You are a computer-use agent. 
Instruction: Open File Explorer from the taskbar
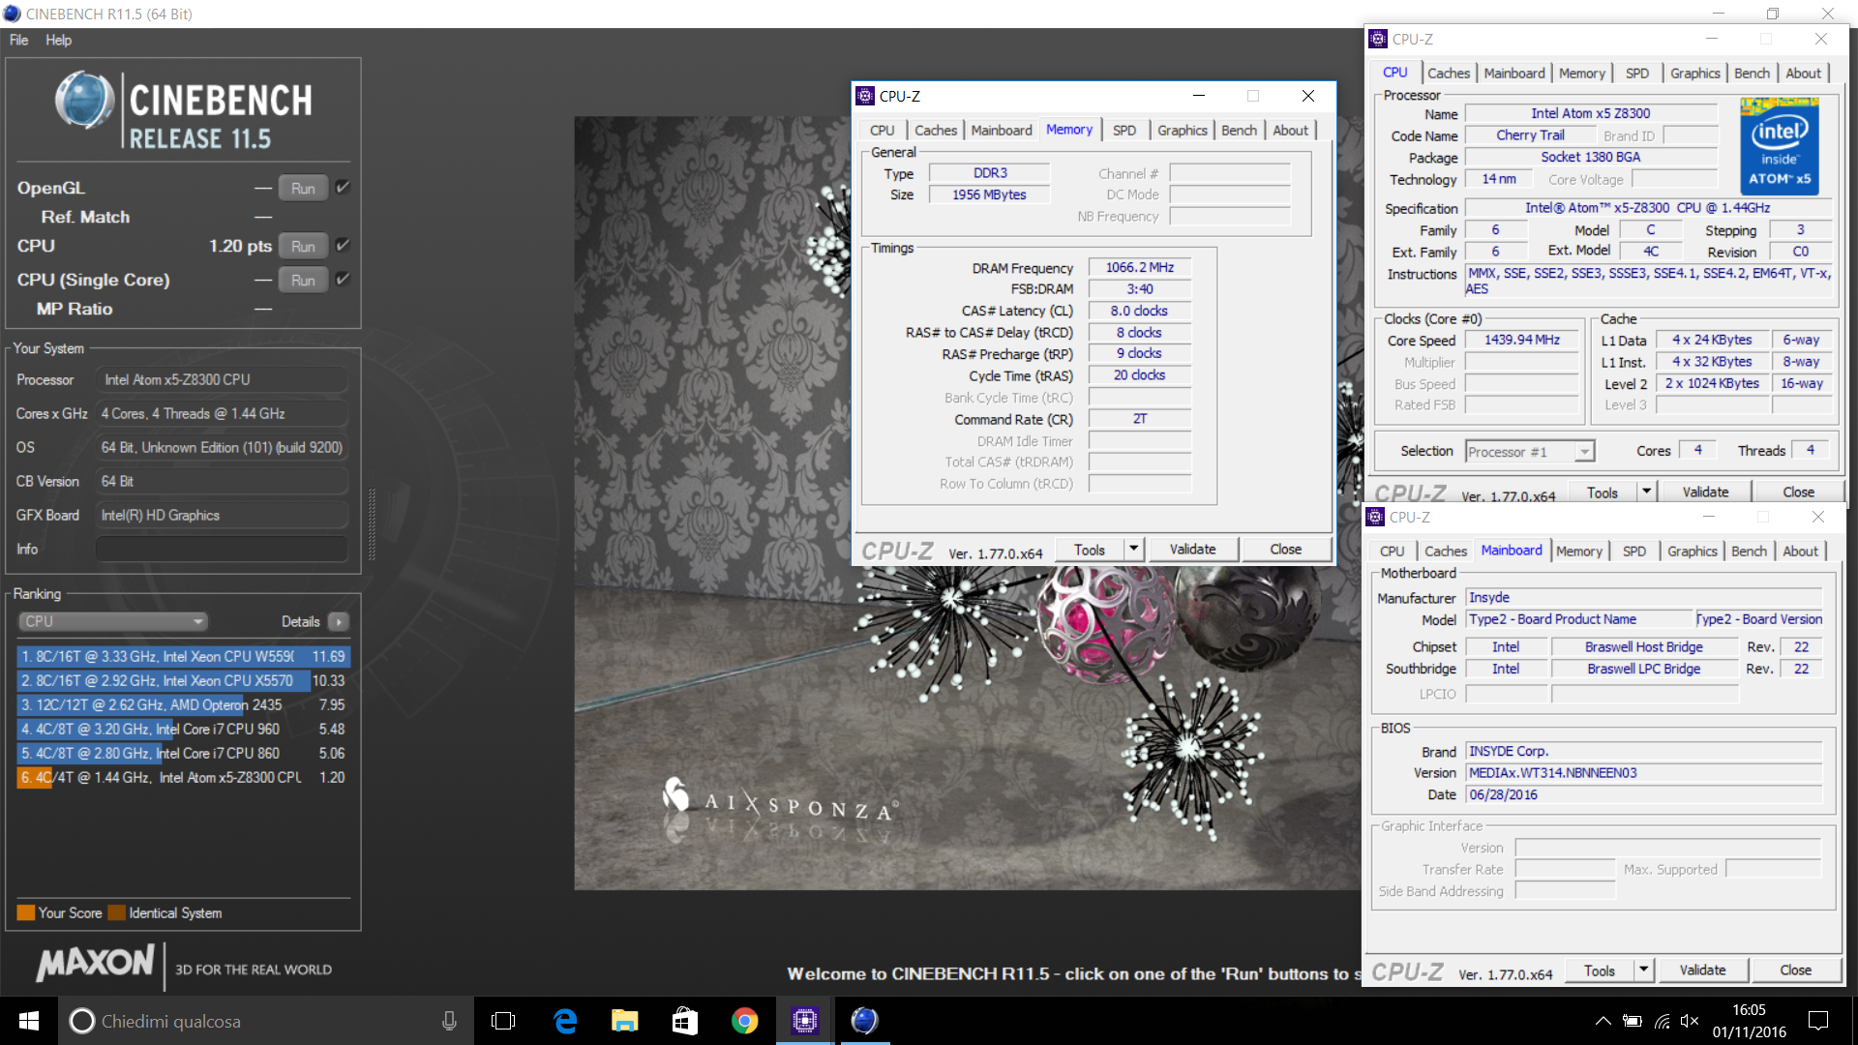coord(625,1021)
